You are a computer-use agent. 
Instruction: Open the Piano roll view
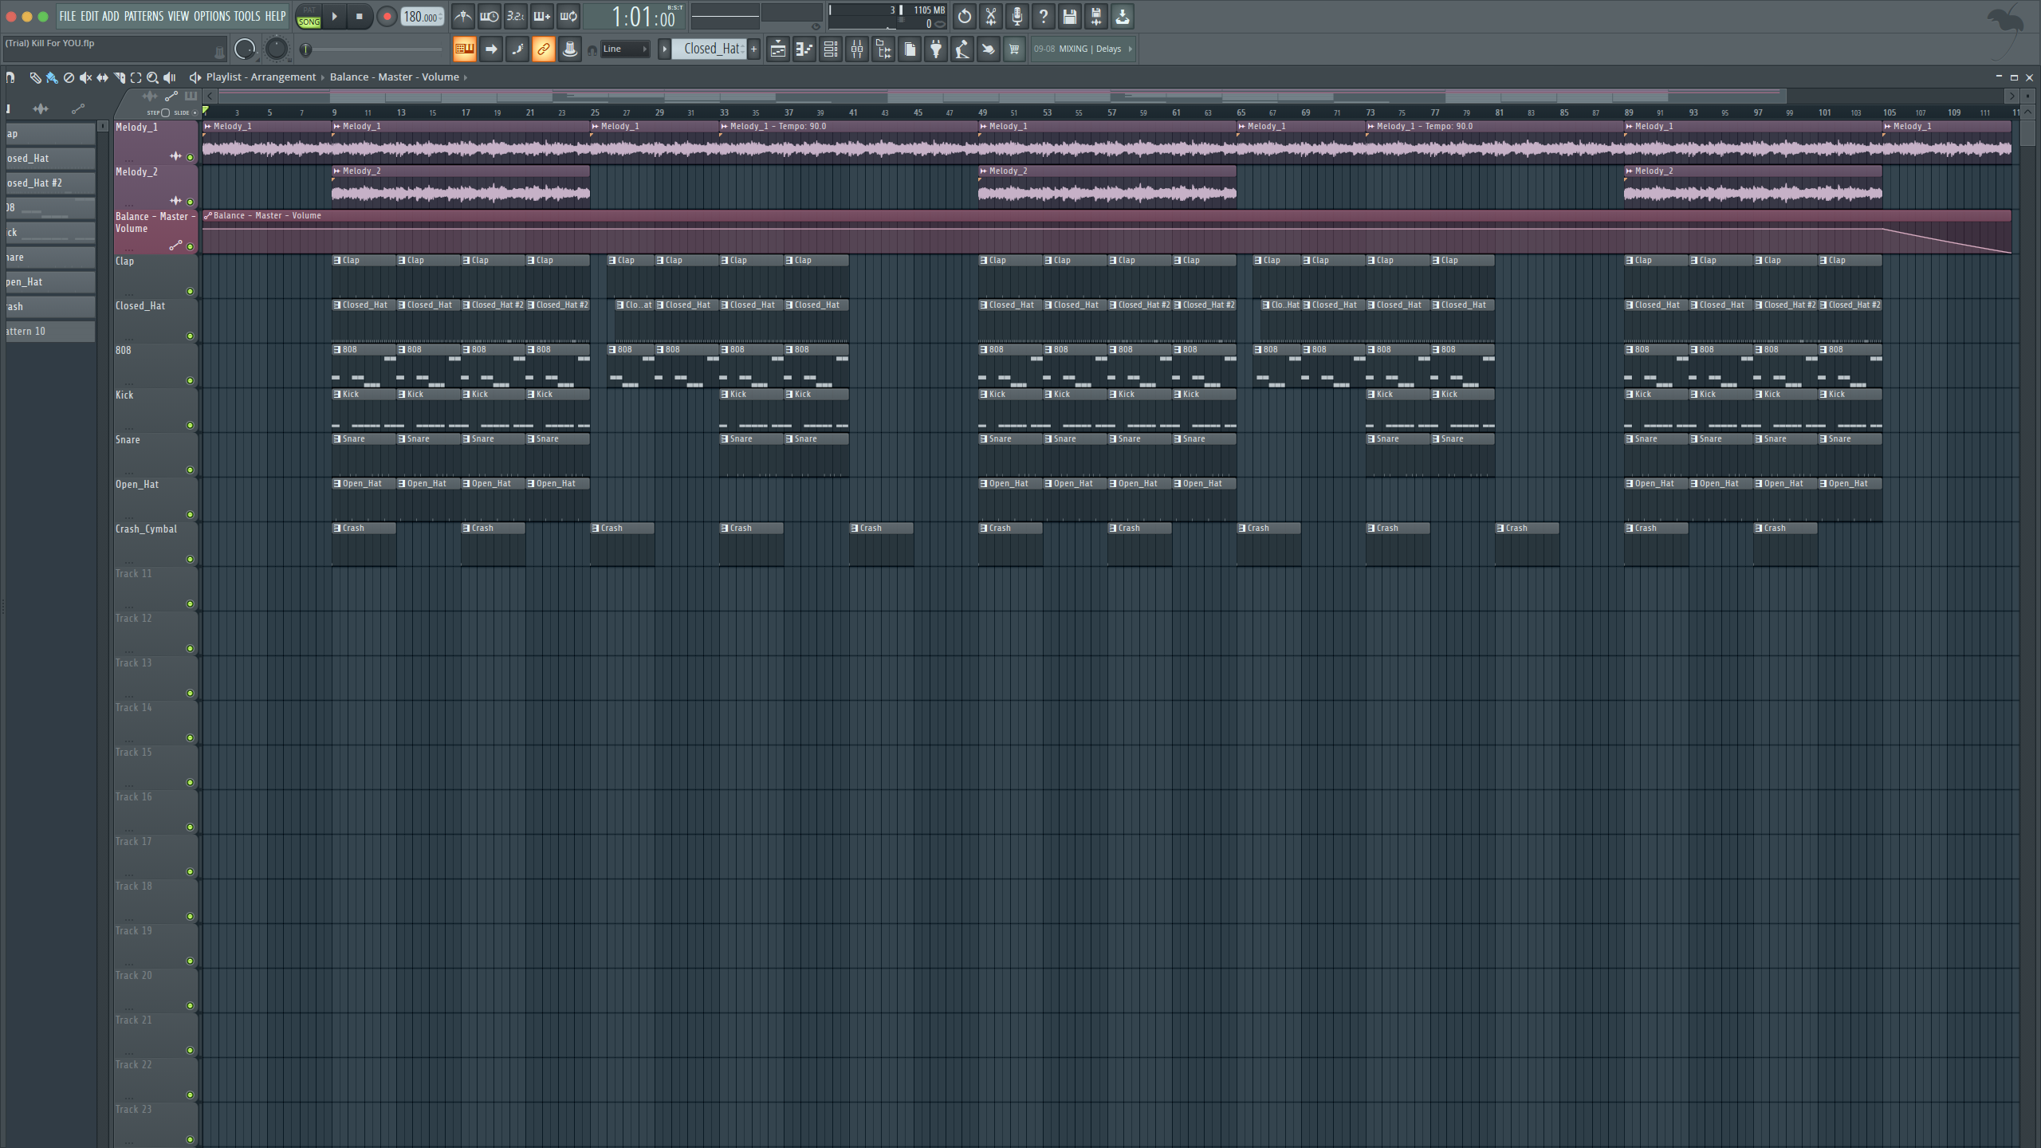click(804, 49)
